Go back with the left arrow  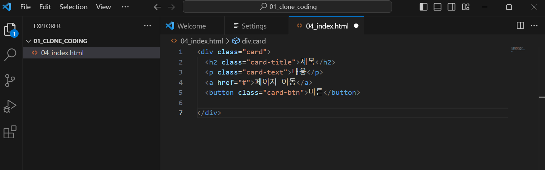pos(157,7)
